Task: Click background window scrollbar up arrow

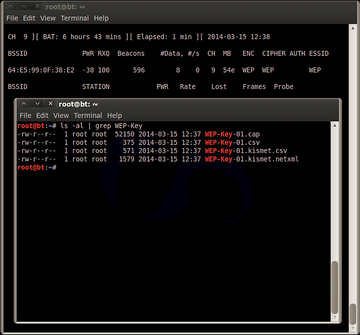Action: click(x=353, y=28)
